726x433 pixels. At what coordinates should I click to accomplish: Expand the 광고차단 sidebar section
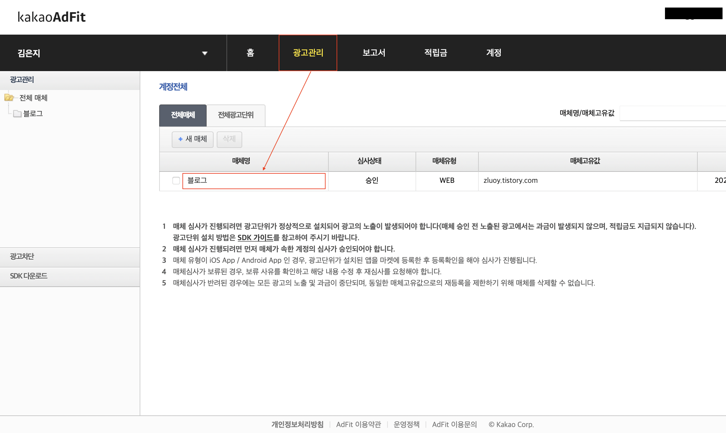click(22, 257)
